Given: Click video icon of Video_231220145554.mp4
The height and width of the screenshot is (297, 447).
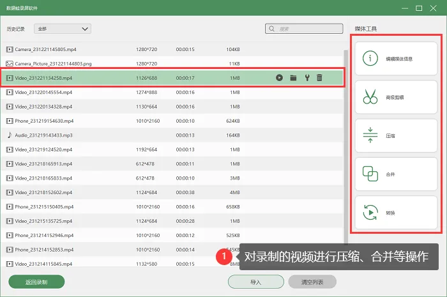Looking at the screenshot, I should (10, 93).
